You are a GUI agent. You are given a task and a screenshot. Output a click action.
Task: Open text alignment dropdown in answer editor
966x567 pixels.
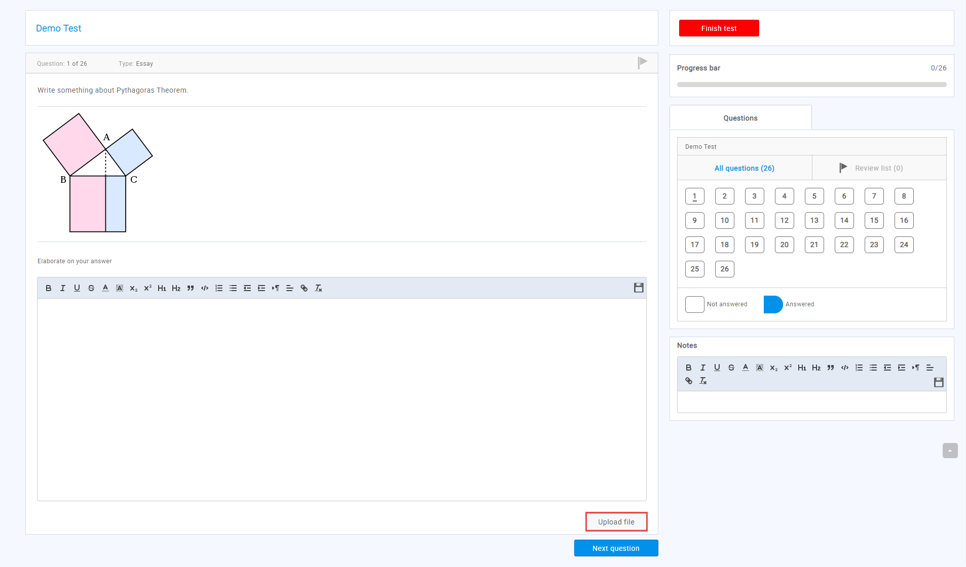click(290, 288)
